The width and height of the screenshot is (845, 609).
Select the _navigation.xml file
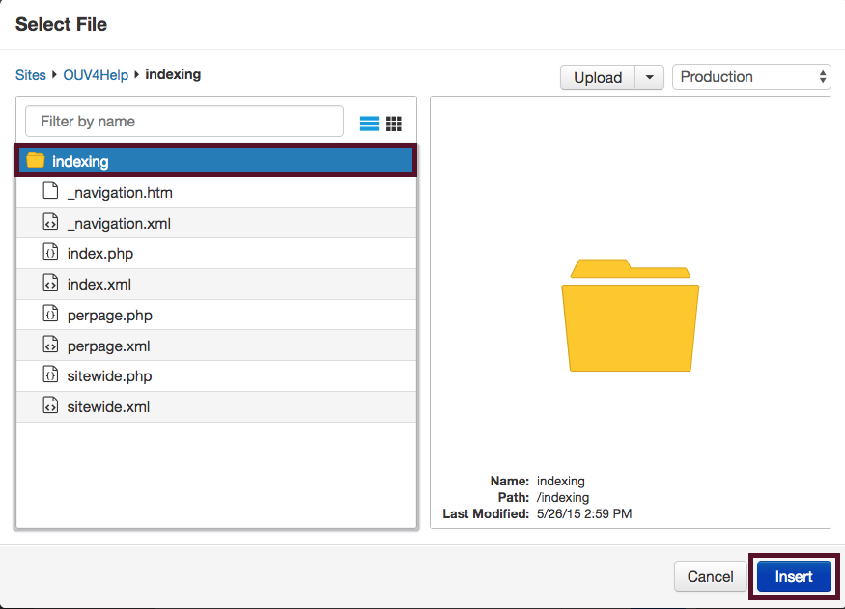point(119,223)
